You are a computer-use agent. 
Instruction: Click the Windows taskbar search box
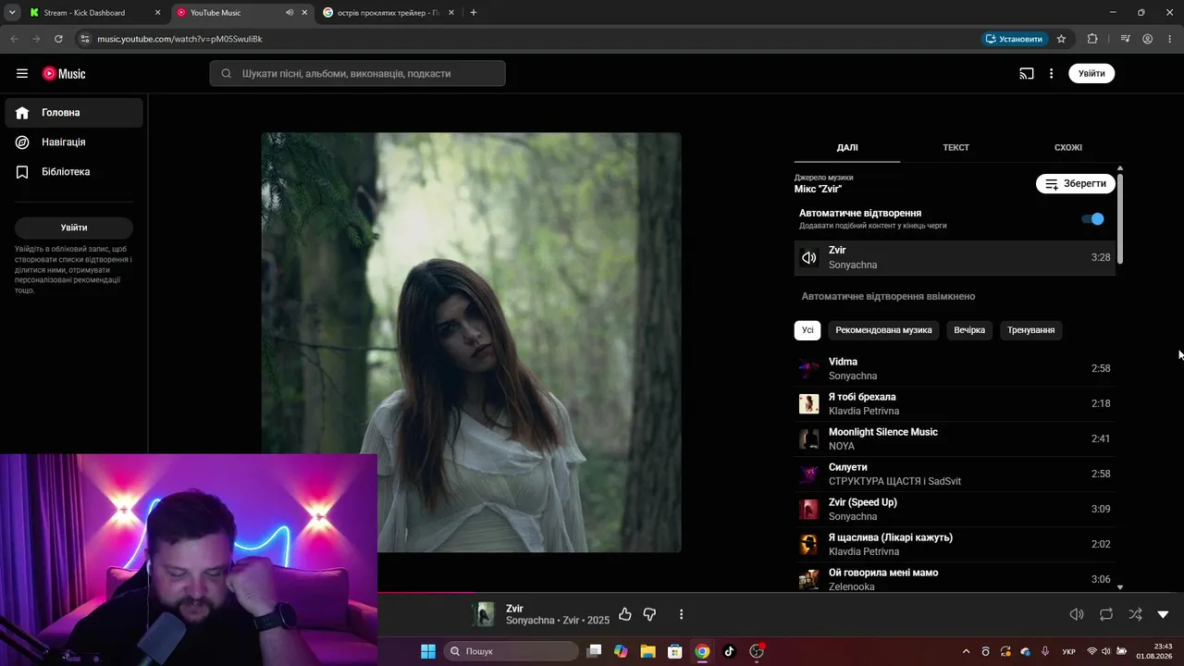point(512,651)
